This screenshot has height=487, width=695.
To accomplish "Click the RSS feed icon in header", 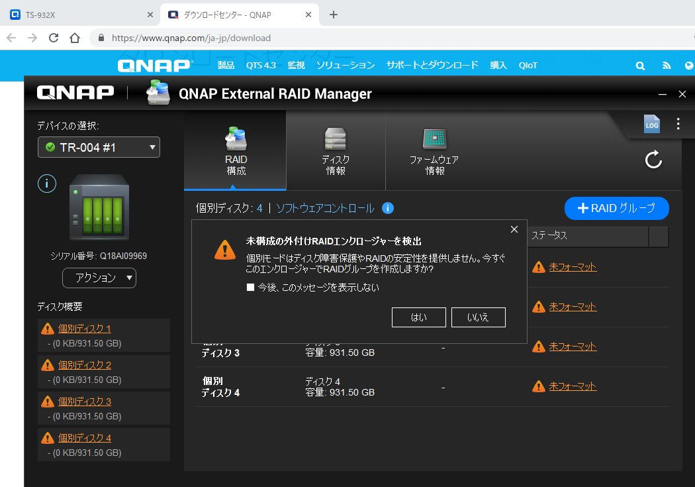I will click(666, 66).
